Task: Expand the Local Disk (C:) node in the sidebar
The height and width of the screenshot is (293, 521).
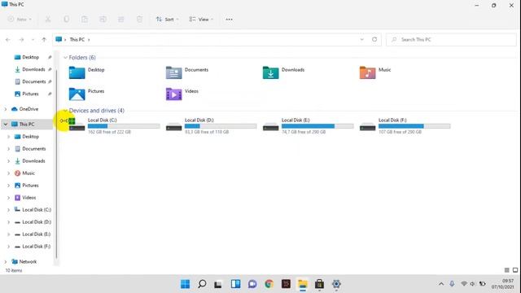Action: [x=9, y=210]
